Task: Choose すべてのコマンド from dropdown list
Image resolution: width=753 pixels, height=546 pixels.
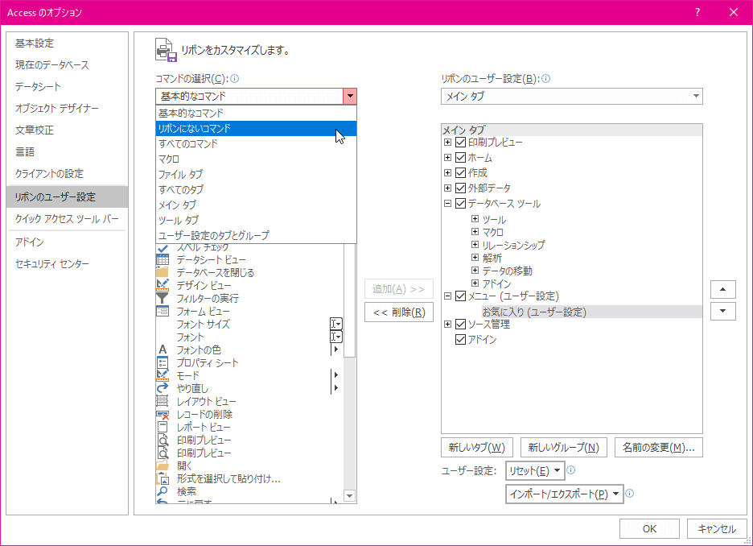Action: point(257,143)
